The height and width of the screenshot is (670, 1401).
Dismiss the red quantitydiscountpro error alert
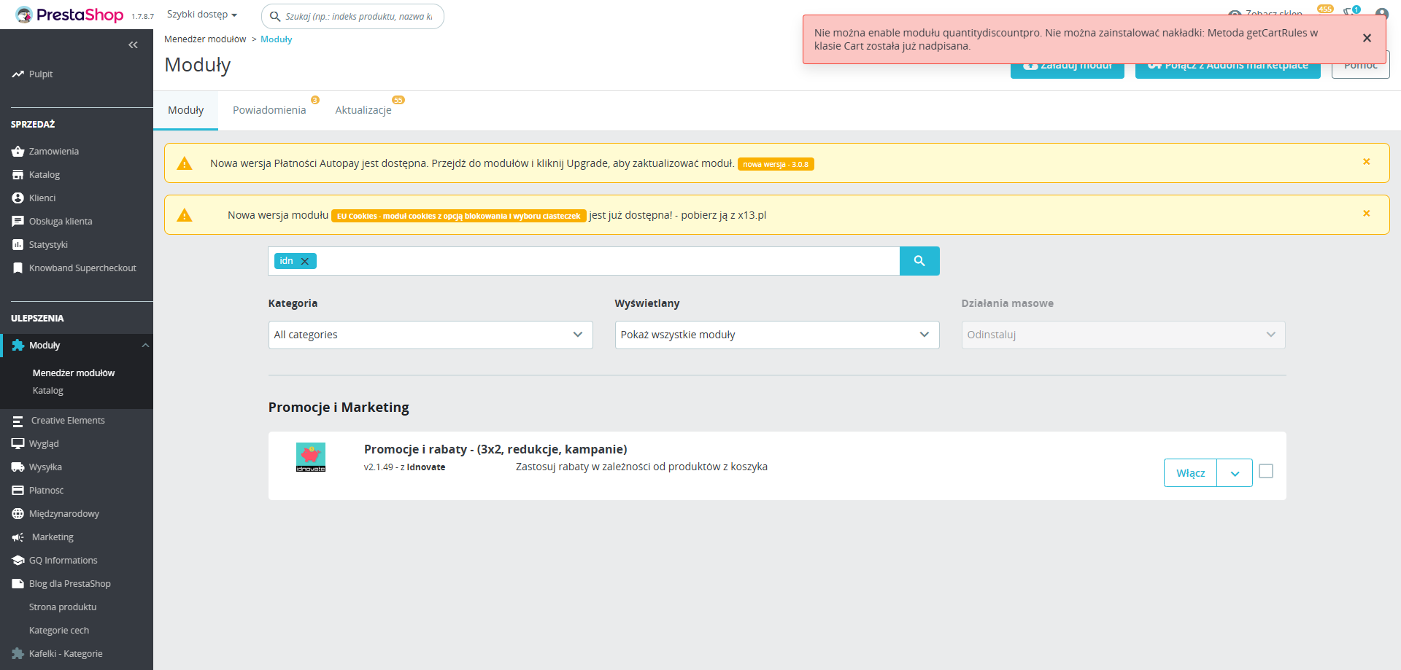[x=1367, y=38]
